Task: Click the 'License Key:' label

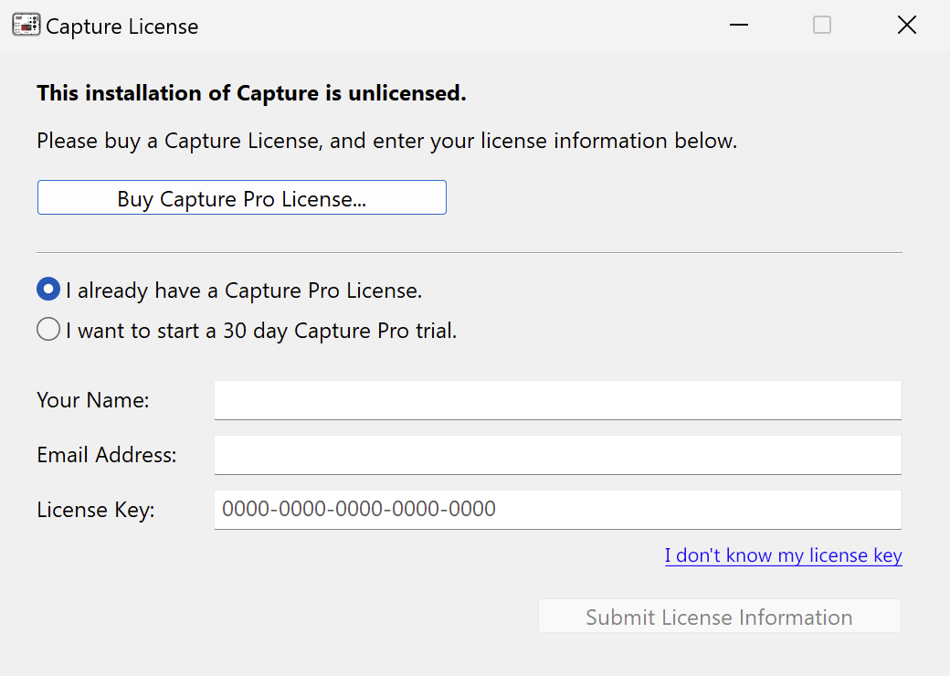Action: point(96,510)
